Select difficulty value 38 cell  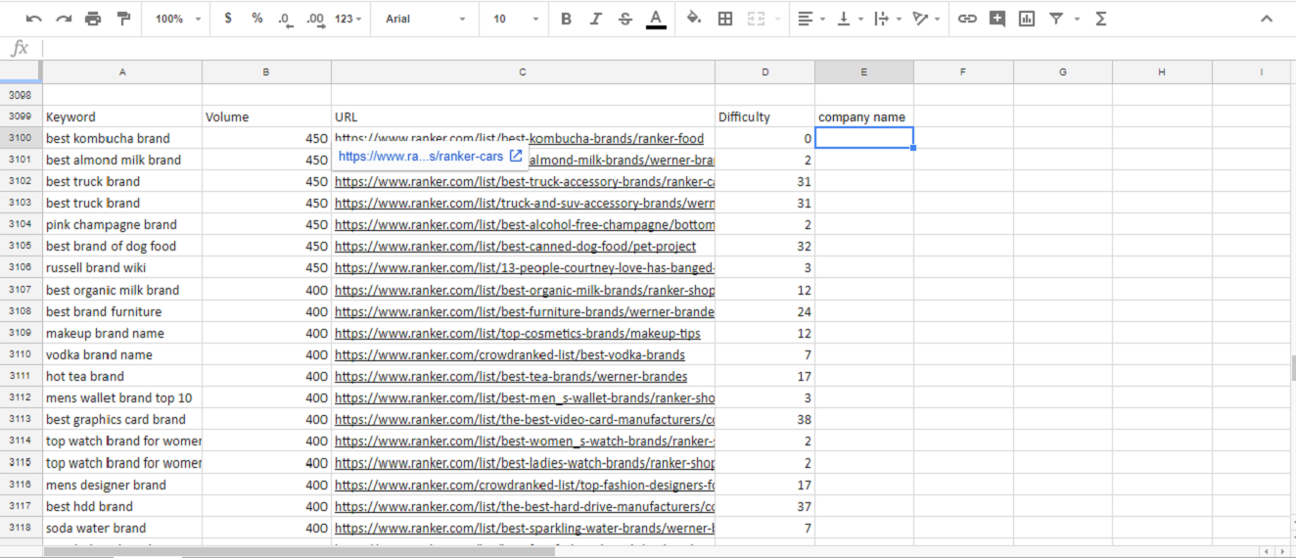point(764,419)
